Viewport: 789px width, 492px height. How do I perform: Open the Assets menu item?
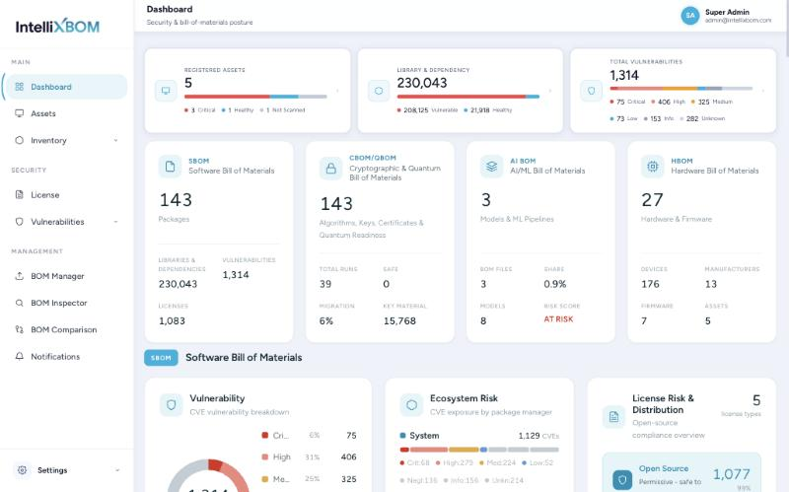coord(66,113)
